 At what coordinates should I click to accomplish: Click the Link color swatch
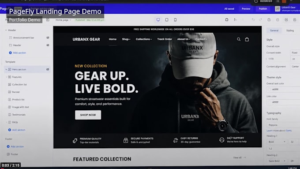(270, 102)
